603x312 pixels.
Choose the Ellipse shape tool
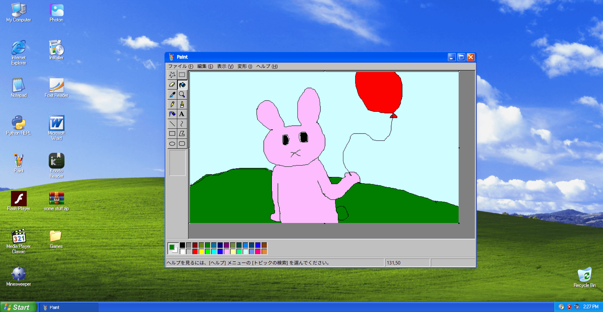pyautogui.click(x=172, y=143)
